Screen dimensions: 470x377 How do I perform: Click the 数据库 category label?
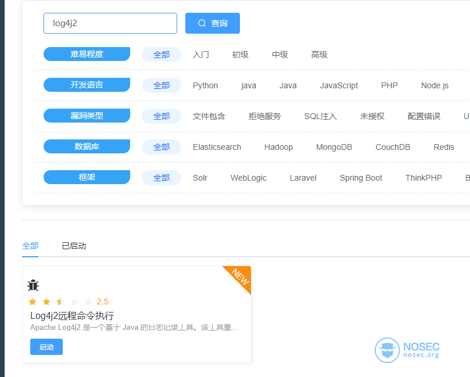(87, 146)
